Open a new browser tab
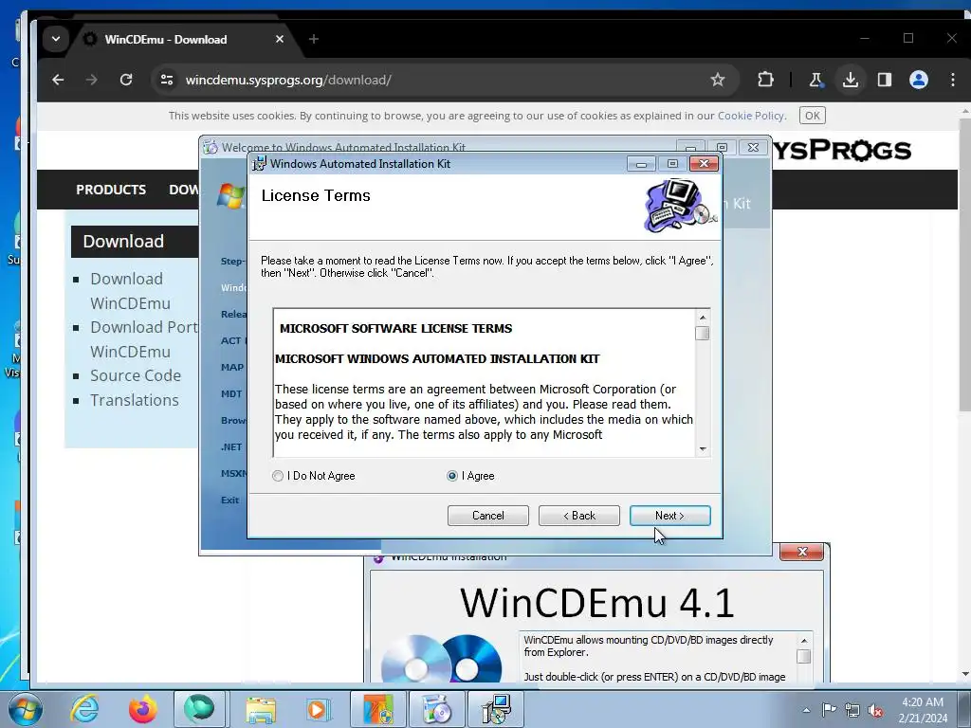Image resolution: width=971 pixels, height=728 pixels. tap(313, 39)
